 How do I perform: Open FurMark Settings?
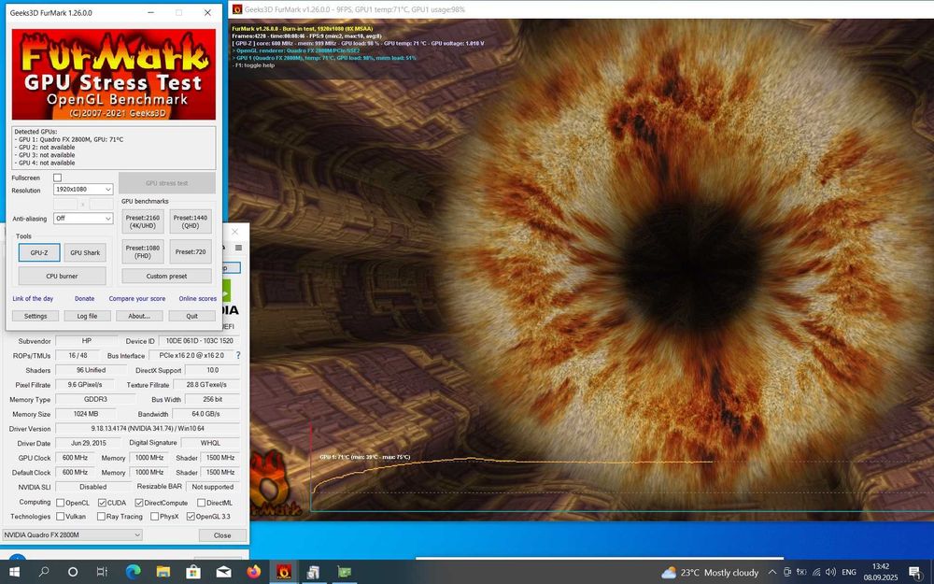tap(35, 316)
